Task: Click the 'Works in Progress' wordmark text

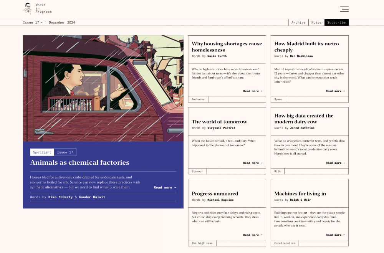Action: click(x=43, y=8)
